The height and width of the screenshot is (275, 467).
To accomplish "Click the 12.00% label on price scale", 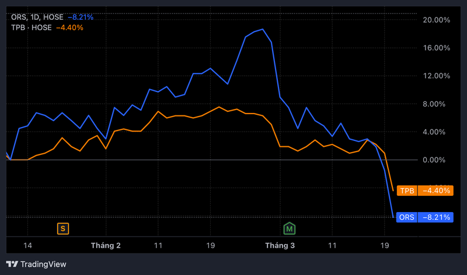I will (x=437, y=76).
